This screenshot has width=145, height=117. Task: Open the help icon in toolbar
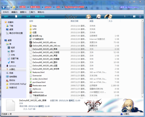click(140, 16)
